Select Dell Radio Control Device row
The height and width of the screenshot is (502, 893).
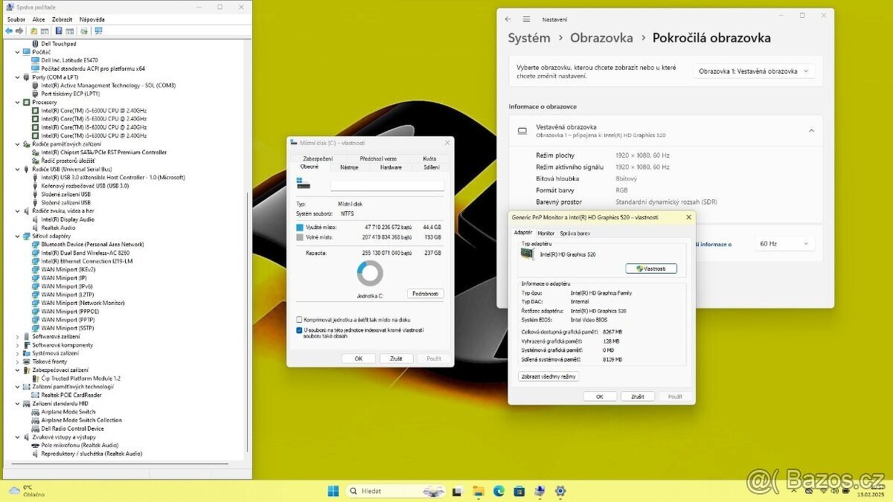(73, 428)
